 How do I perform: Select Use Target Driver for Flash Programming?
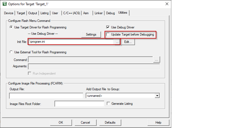coord(11,27)
